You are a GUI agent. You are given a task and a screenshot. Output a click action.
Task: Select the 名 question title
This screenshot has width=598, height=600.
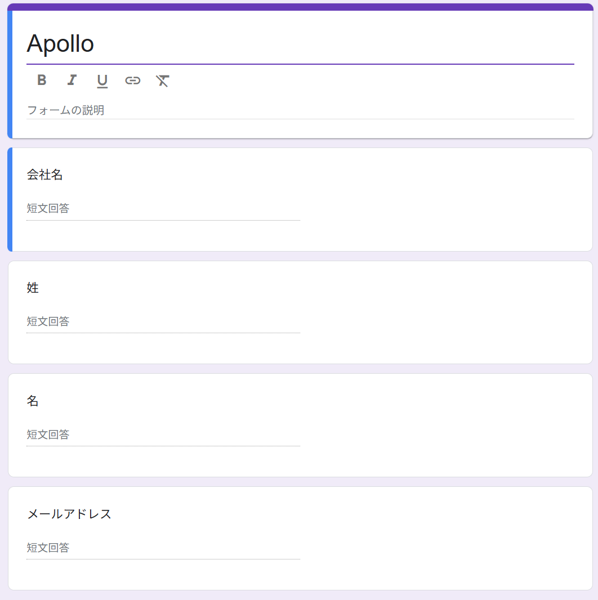(33, 401)
